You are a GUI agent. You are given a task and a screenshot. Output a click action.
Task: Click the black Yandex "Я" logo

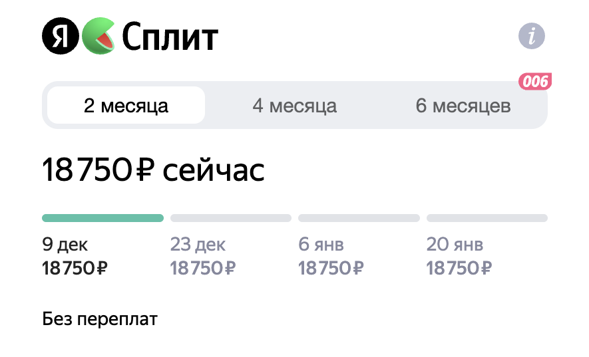click(x=61, y=36)
